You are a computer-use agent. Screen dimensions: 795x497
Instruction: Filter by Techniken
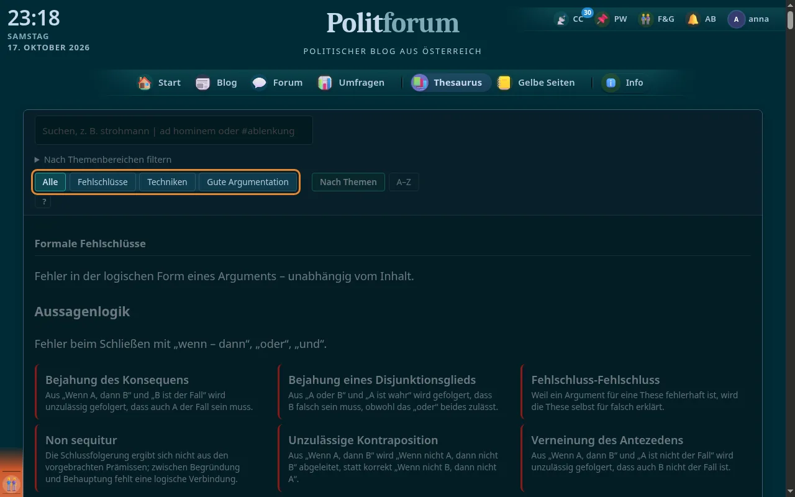coord(167,182)
